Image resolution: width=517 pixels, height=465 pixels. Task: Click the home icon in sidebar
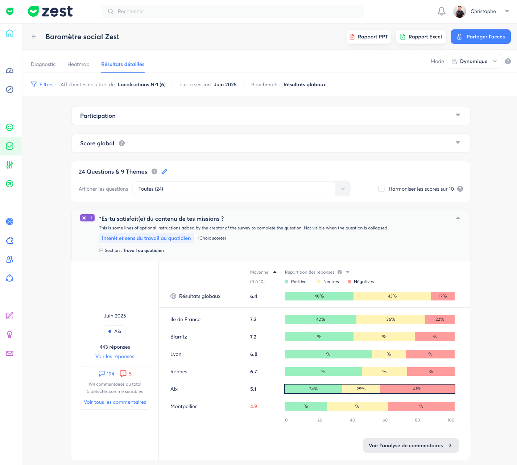pyautogui.click(x=10, y=33)
